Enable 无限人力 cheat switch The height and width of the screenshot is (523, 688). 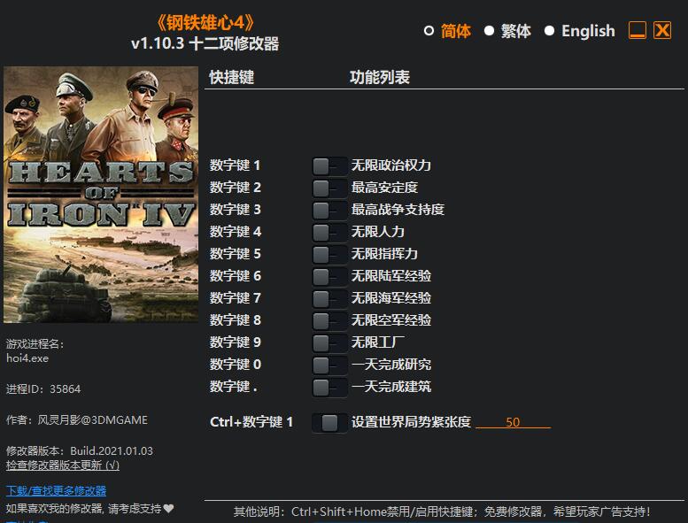click(x=329, y=232)
